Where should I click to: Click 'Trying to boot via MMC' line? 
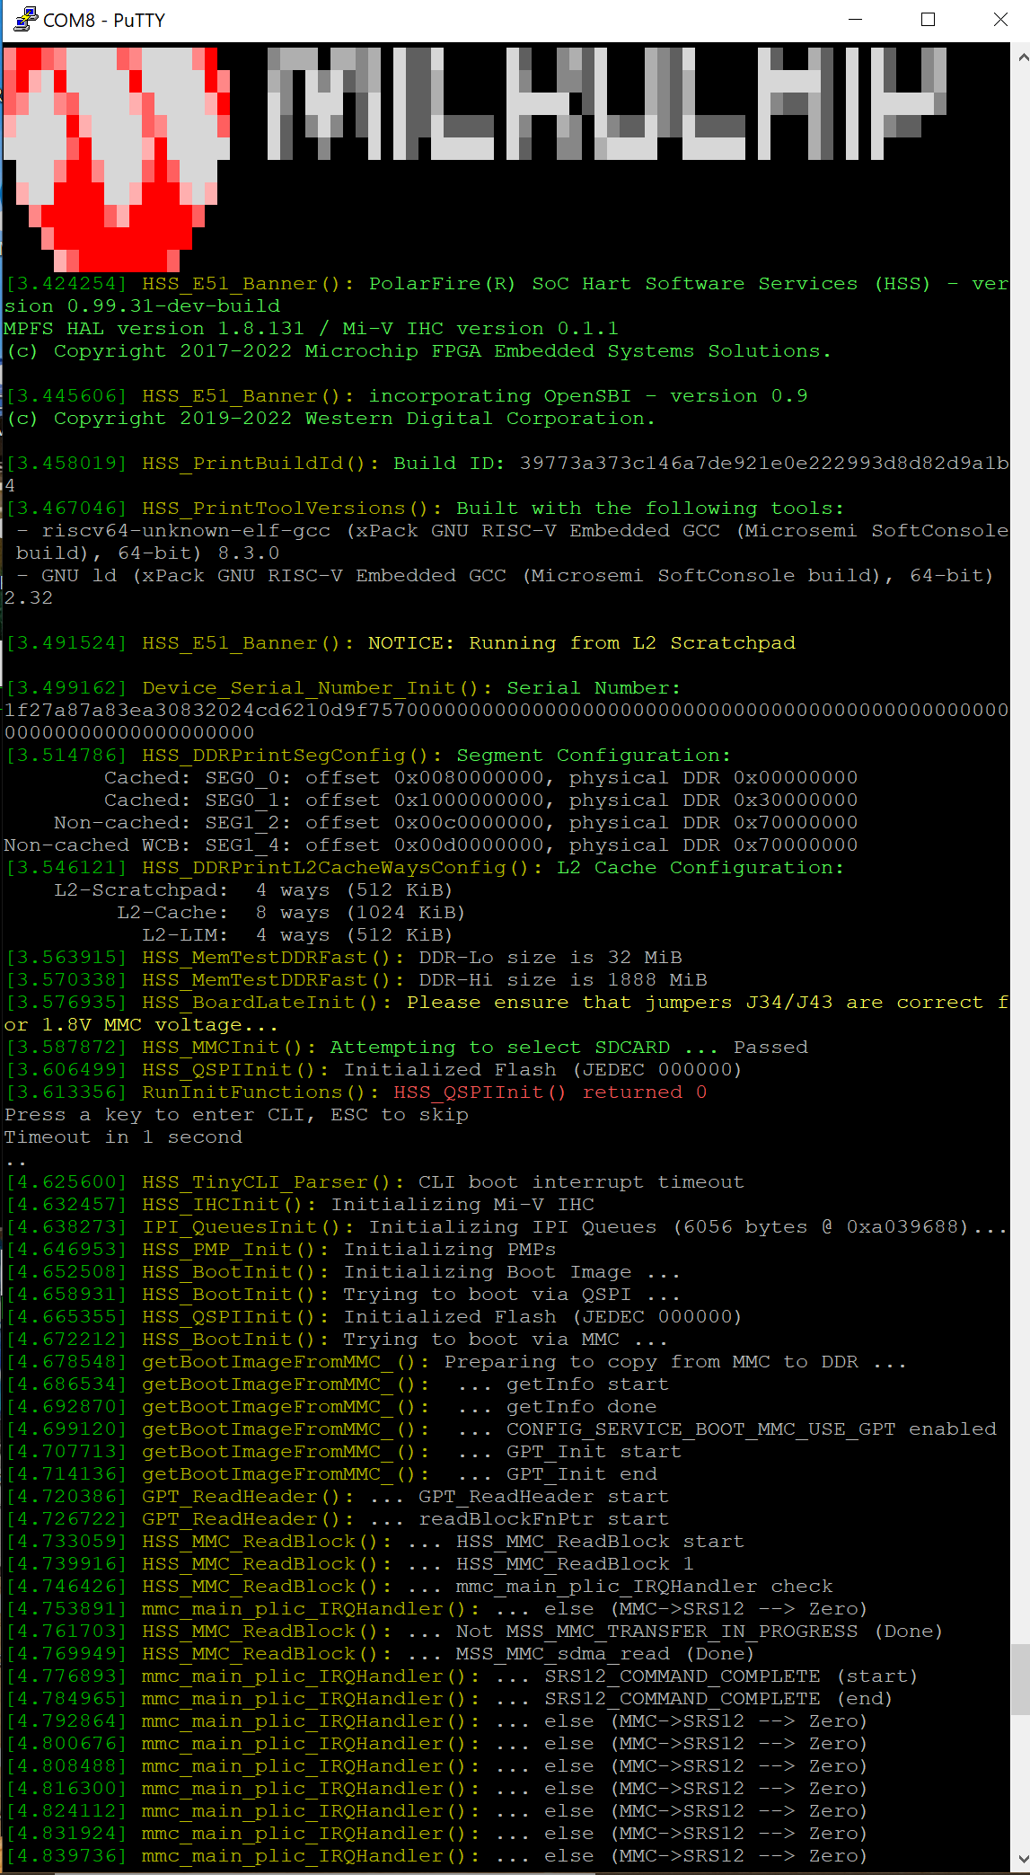506,1339
